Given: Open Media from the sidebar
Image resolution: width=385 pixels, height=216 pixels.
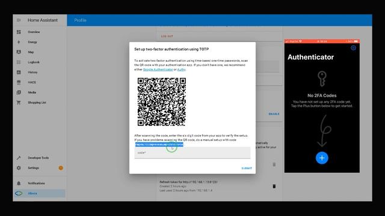Looking at the screenshot, I should (32, 92).
